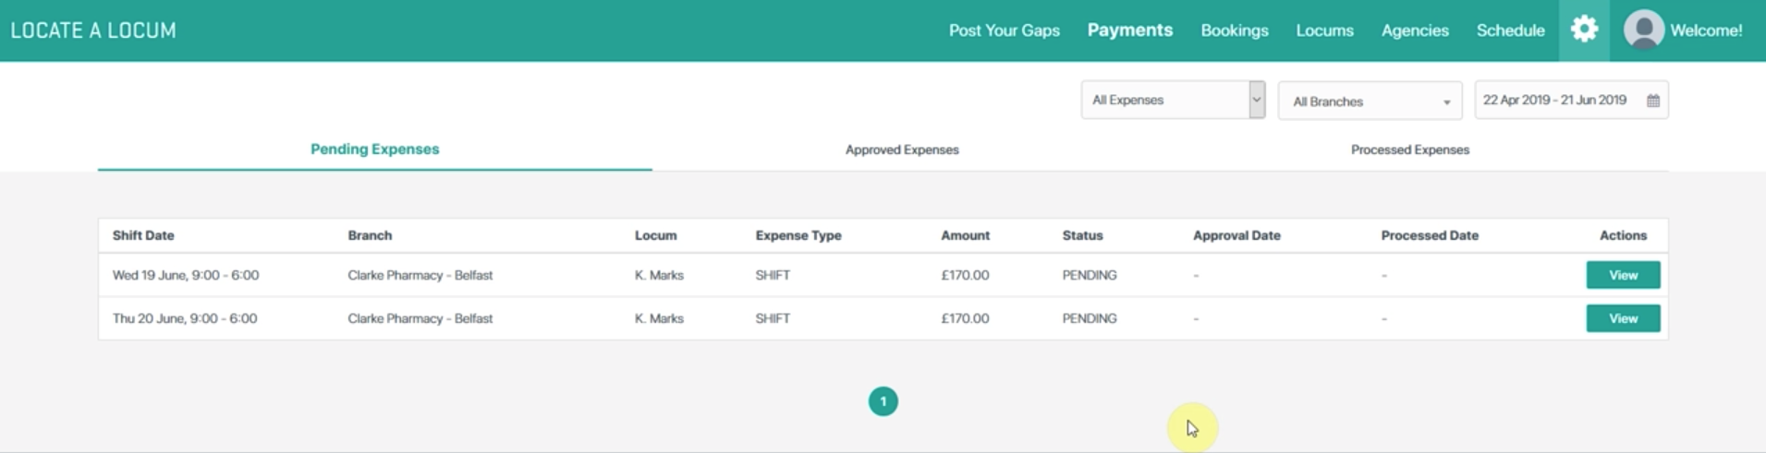The height and width of the screenshot is (453, 1766).
Task: Open the All Branches dropdown
Action: 1370,101
